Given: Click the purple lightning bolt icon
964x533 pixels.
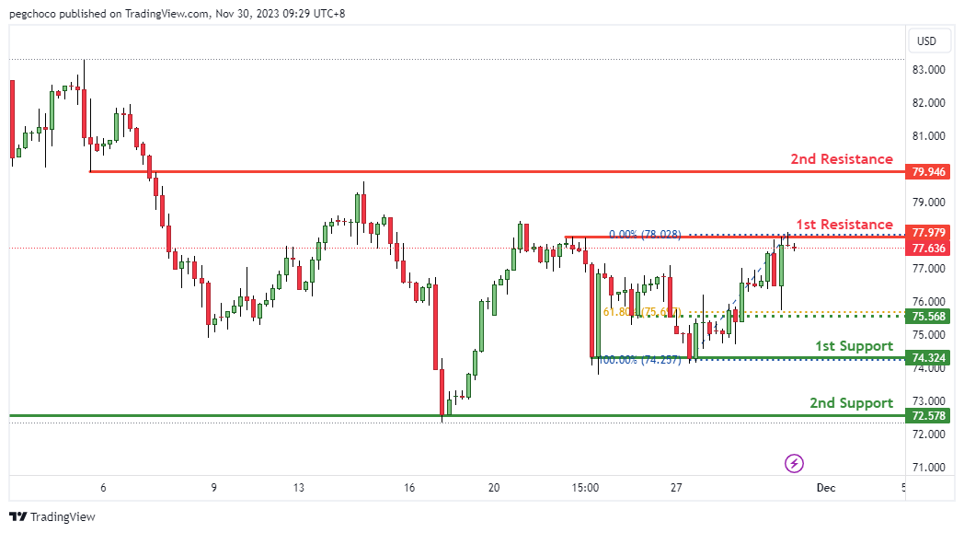Looking at the screenshot, I should coord(795,462).
